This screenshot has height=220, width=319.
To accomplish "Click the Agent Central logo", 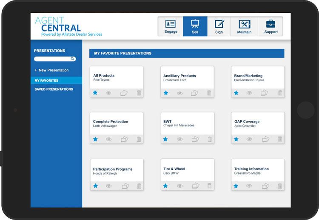I will point(68,26).
